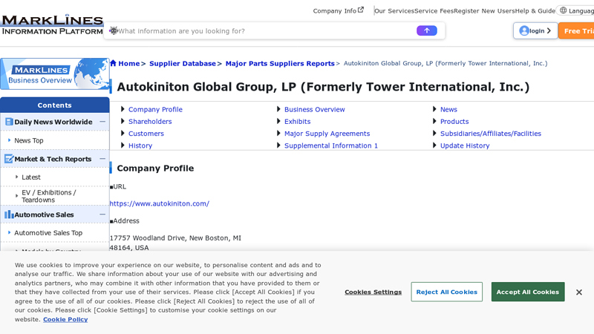This screenshot has width=594, height=334.
Task: Open Automotive Sales Top in the sidebar
Action: coord(48,233)
